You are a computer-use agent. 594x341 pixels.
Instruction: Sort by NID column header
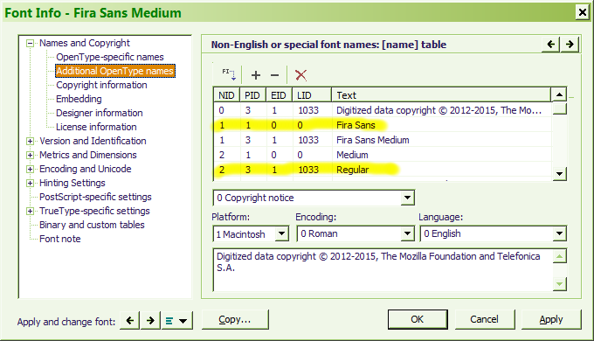[226, 95]
